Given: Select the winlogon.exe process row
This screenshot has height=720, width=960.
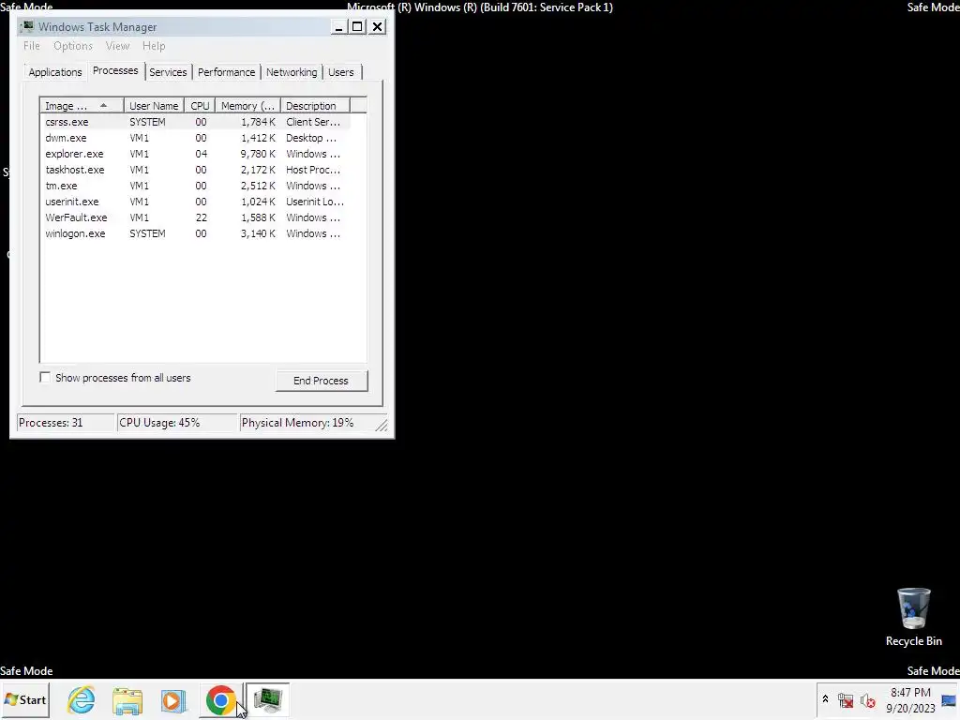Looking at the screenshot, I should pos(196,233).
